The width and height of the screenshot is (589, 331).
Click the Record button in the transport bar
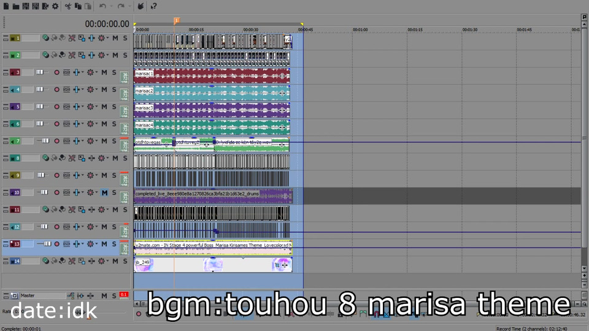[x=139, y=314]
